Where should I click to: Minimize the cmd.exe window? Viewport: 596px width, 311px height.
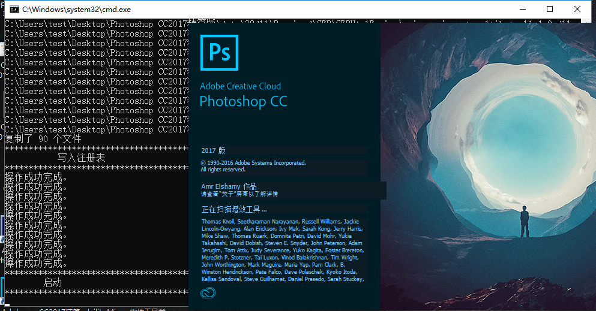click(x=523, y=9)
